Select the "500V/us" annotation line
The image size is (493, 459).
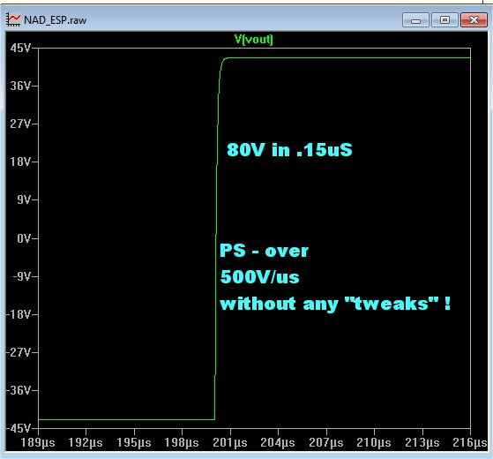(x=259, y=277)
